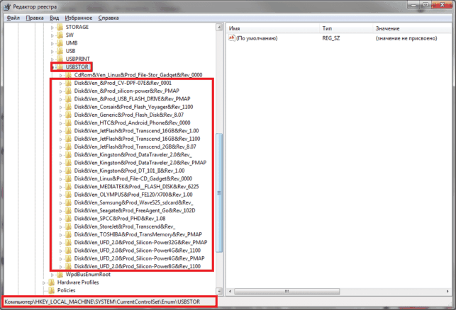Click folder icon of MEDIATEK FLASH_DISK key
456x310 pixels.
[x=68, y=187]
